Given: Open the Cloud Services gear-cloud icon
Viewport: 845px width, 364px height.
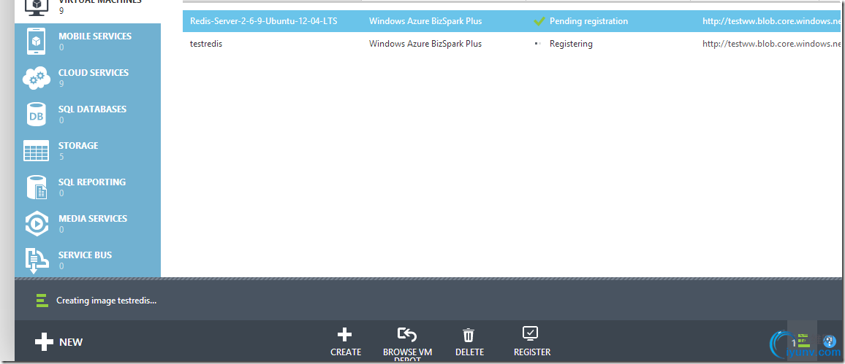Looking at the screenshot, I should point(37,78).
